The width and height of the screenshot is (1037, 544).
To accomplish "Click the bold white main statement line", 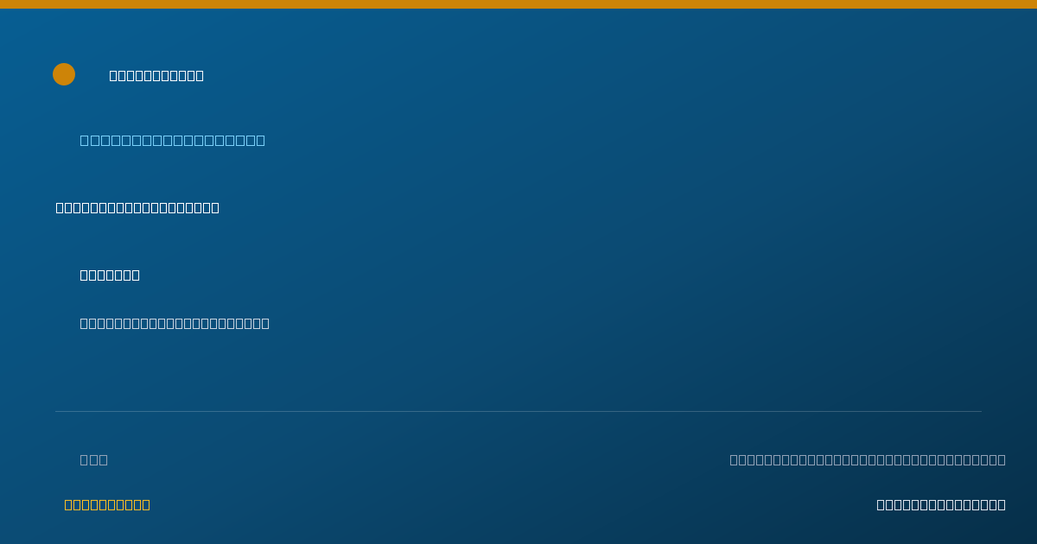I will pyautogui.click(x=137, y=207).
